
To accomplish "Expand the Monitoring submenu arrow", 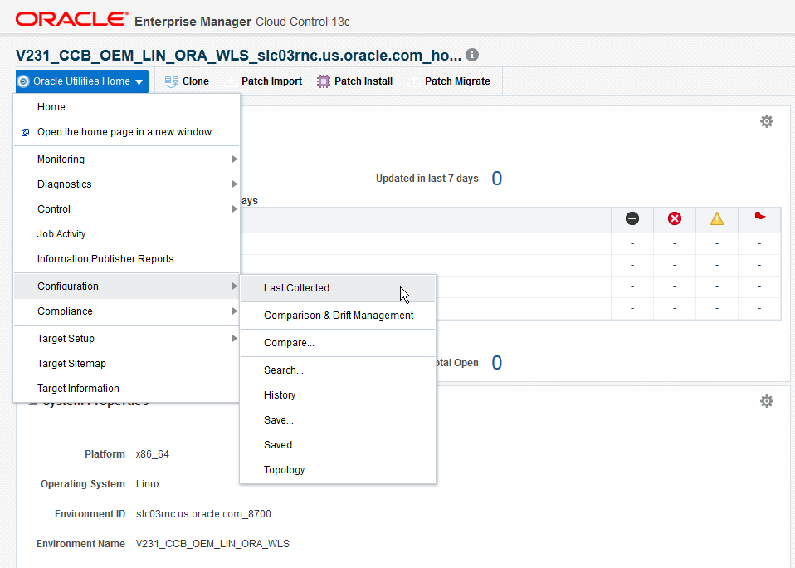I will [x=234, y=159].
